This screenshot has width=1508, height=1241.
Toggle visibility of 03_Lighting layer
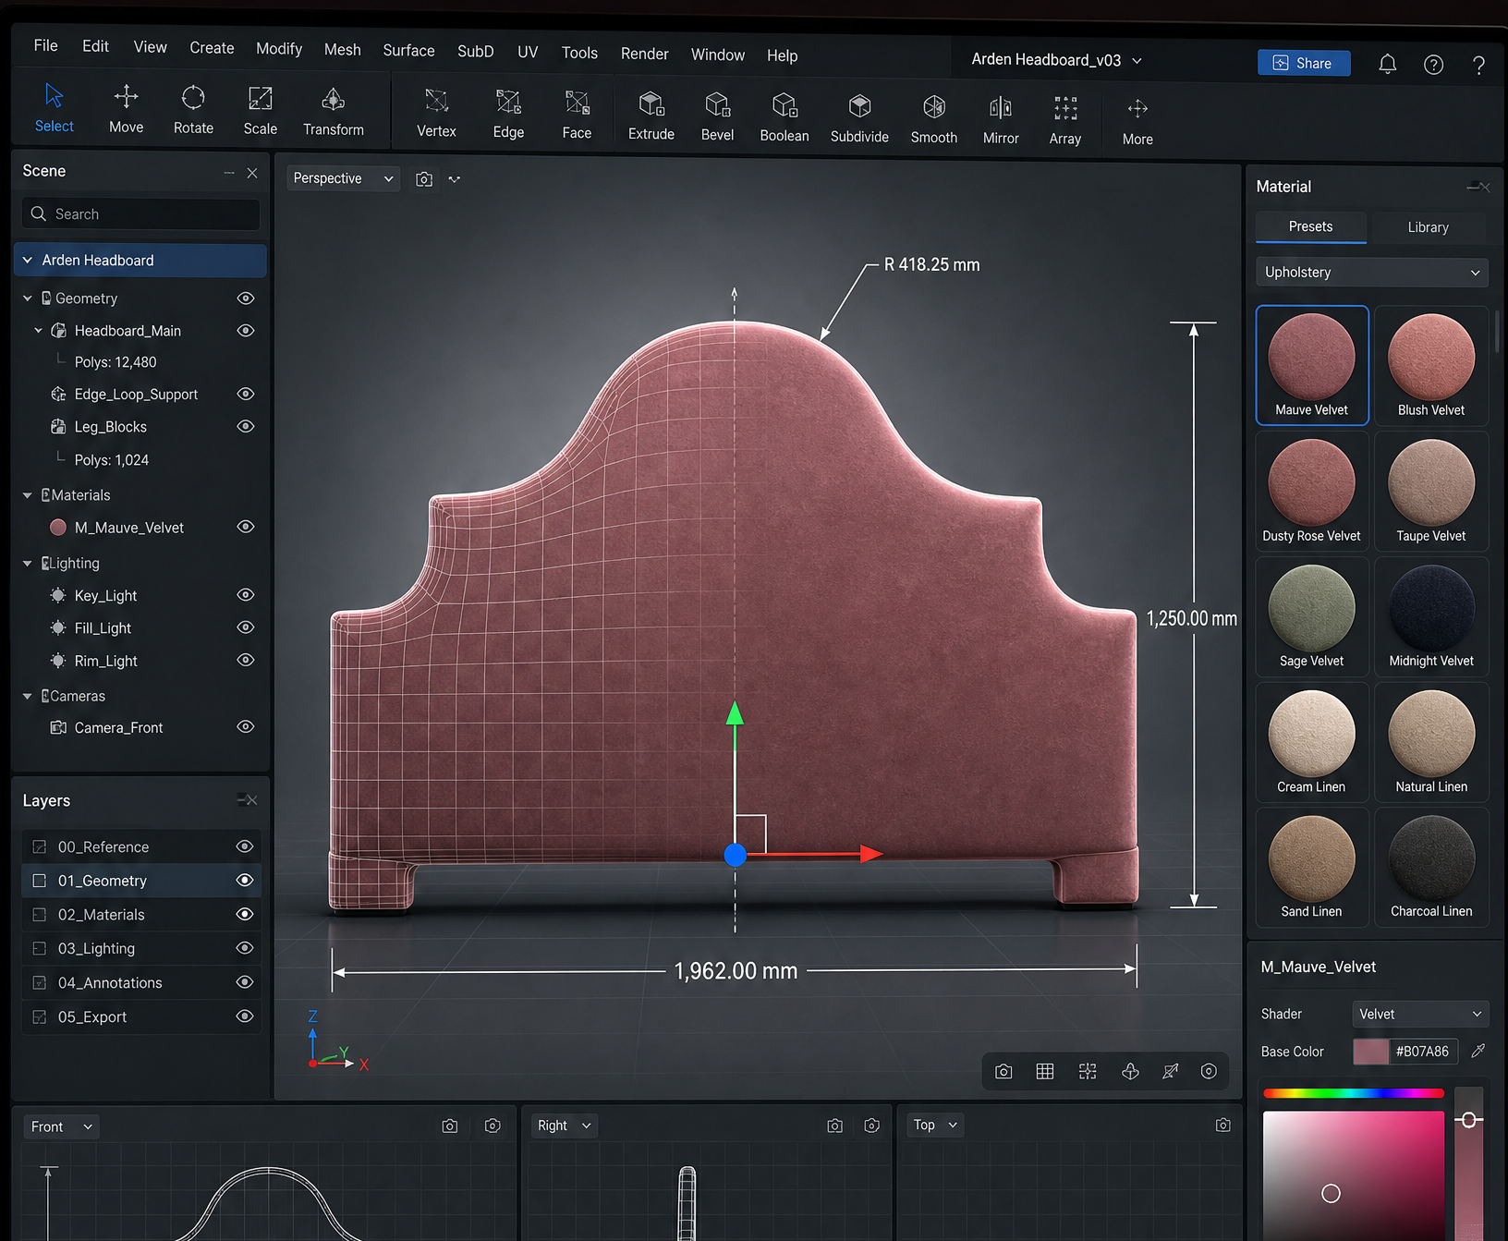(x=245, y=948)
